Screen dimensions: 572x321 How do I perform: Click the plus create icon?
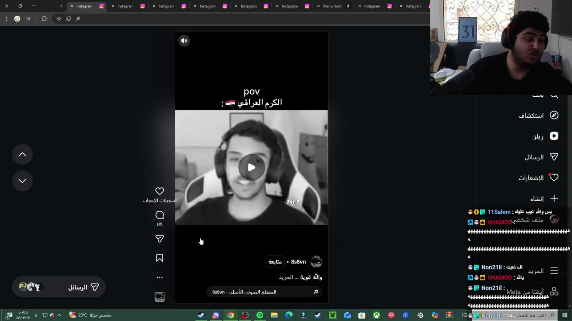click(x=554, y=198)
